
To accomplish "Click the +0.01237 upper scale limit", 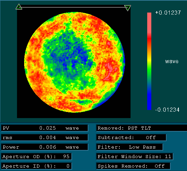I will click(x=168, y=13).
